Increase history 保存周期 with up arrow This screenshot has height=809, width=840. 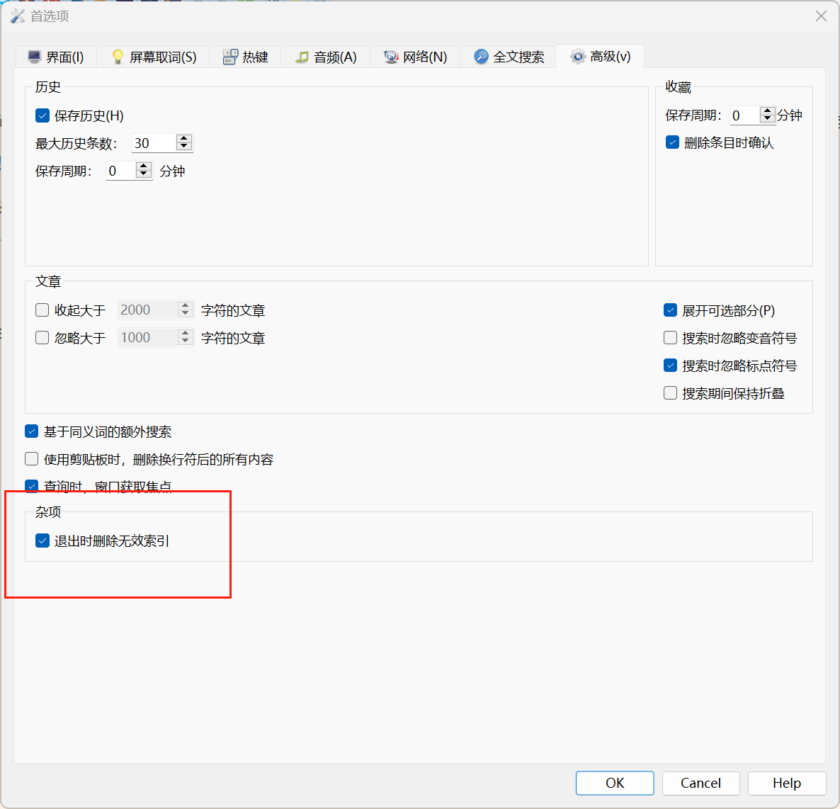click(144, 166)
